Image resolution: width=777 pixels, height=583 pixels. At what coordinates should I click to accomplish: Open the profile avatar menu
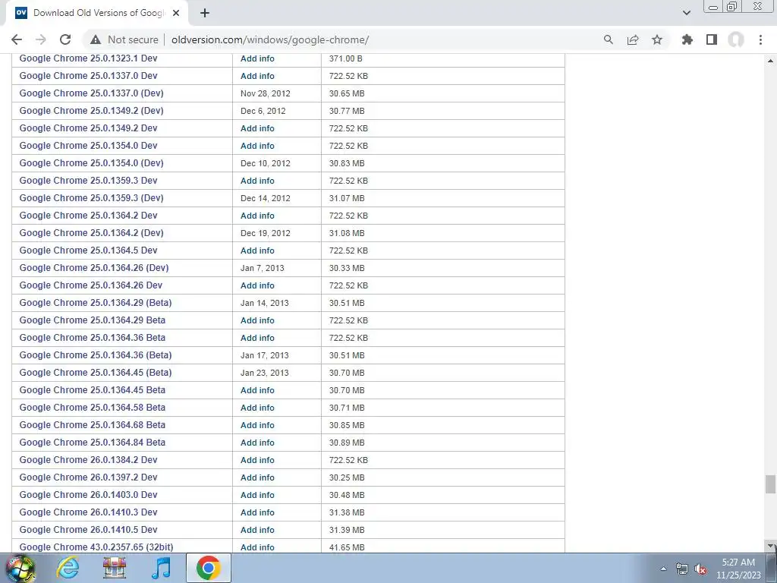[x=736, y=39]
